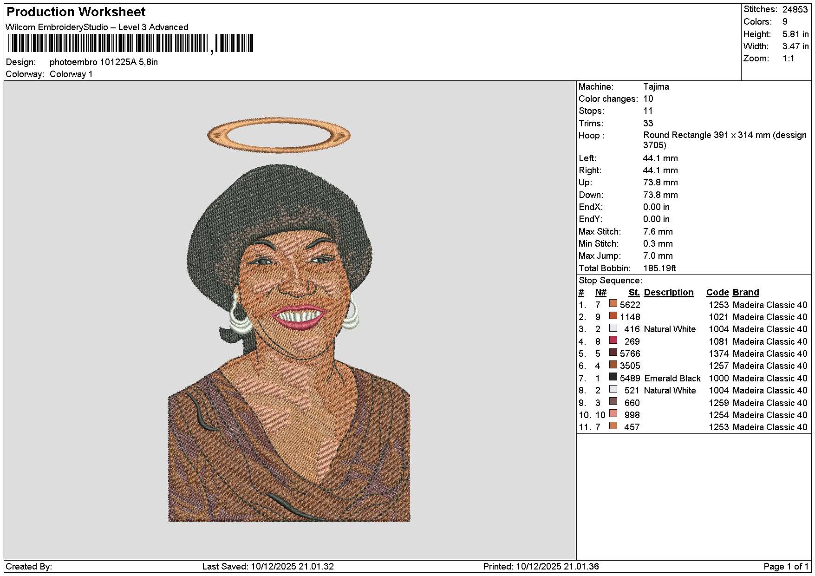815x576 pixels.
Task: Click the embroidered halo in the preview
Action: point(279,135)
